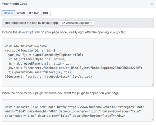Show the URL tab
The image size is (156, 125).
tap(46, 13)
